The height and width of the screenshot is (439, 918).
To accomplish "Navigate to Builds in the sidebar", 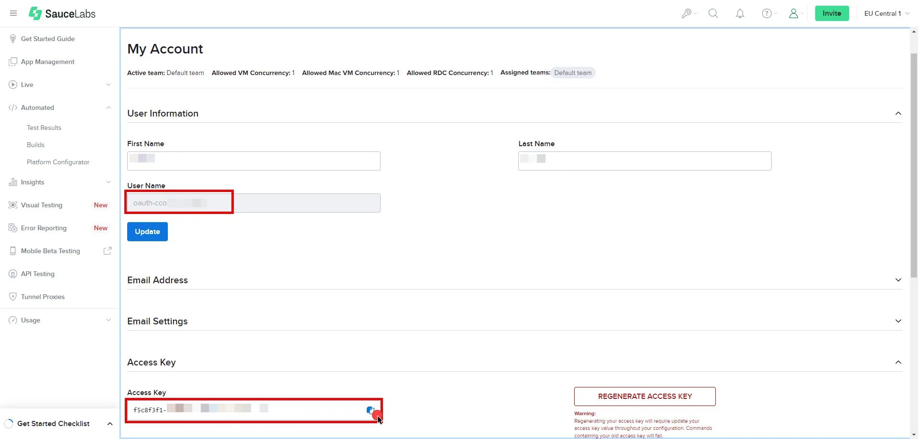I will 36,144.
